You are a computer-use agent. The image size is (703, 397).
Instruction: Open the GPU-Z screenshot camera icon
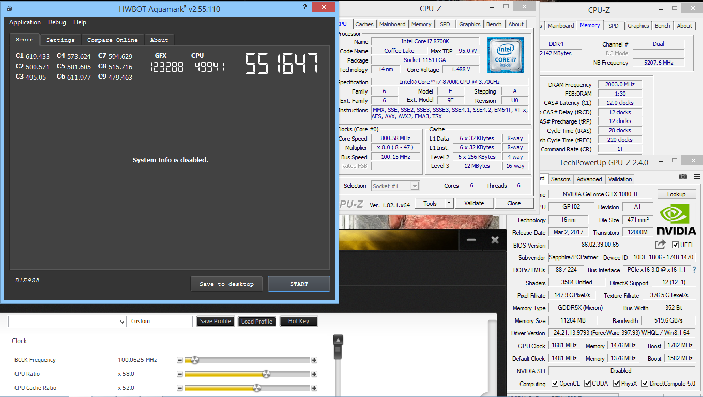[x=683, y=176]
